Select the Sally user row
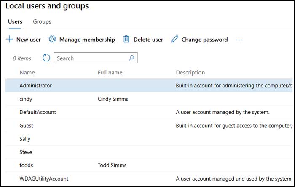This screenshot has width=295, height=187. coord(149,139)
